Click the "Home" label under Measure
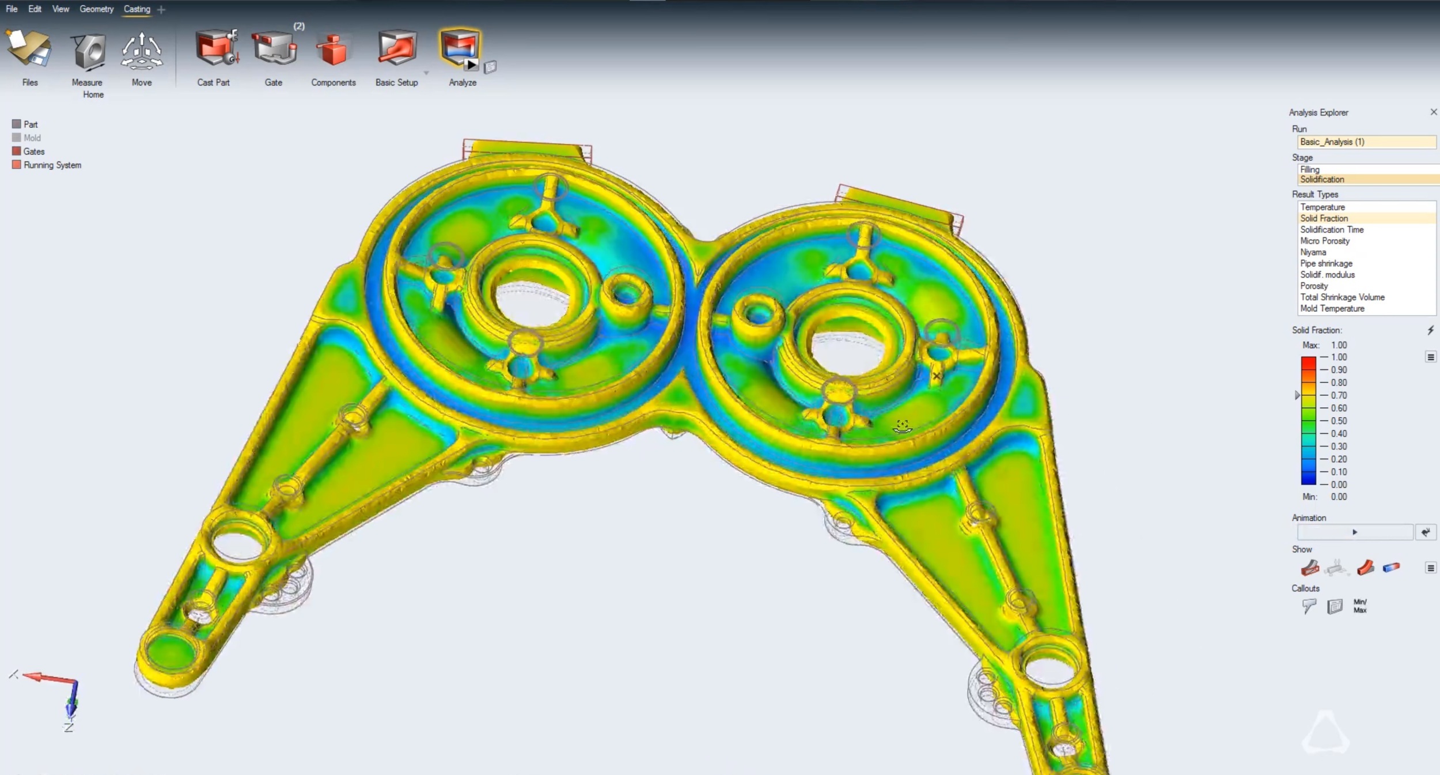 pos(93,94)
